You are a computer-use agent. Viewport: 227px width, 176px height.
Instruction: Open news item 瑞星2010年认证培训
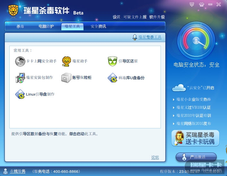194,116
